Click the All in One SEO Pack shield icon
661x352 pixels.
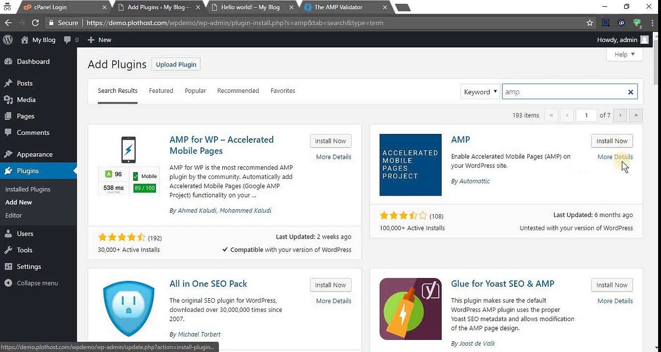pyautogui.click(x=129, y=309)
